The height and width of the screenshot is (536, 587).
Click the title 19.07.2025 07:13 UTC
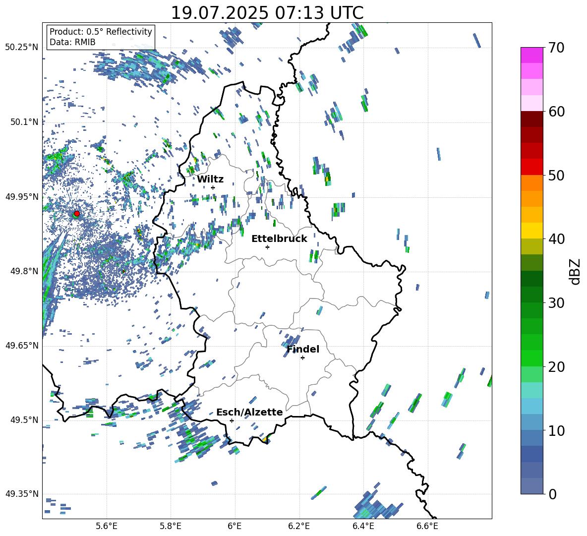coord(267,13)
